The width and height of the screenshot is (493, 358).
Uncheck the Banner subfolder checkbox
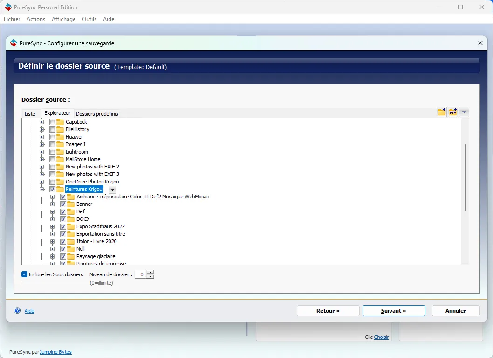pyautogui.click(x=63, y=204)
